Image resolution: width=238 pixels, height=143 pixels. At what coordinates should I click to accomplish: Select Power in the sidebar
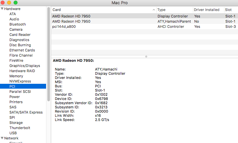(15, 97)
